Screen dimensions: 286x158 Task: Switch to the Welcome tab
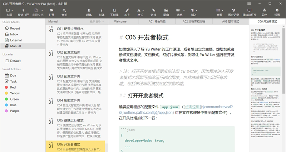click(x=123, y=21)
